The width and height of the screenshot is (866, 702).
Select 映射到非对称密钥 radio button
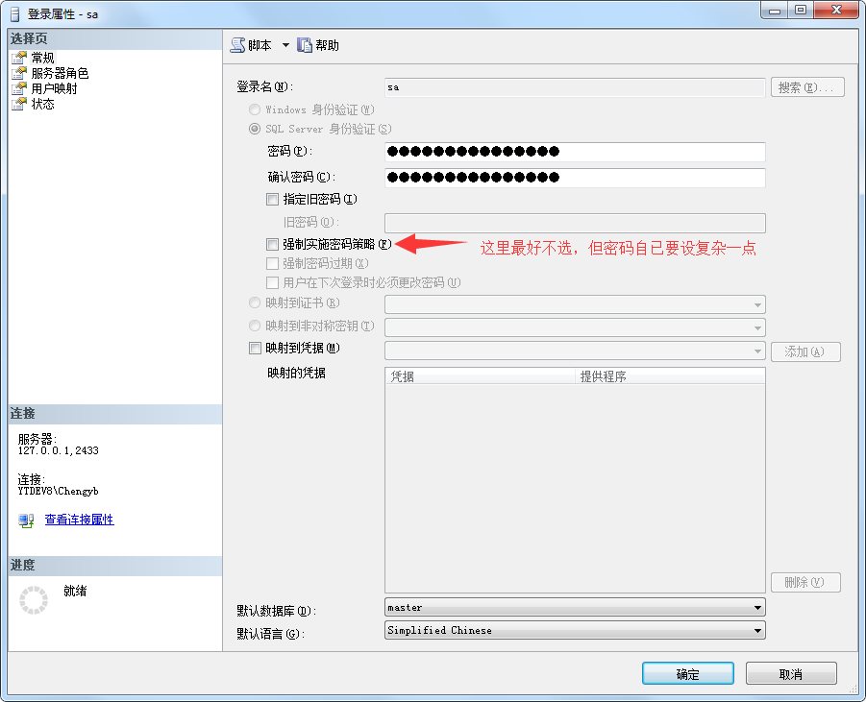coord(255,326)
